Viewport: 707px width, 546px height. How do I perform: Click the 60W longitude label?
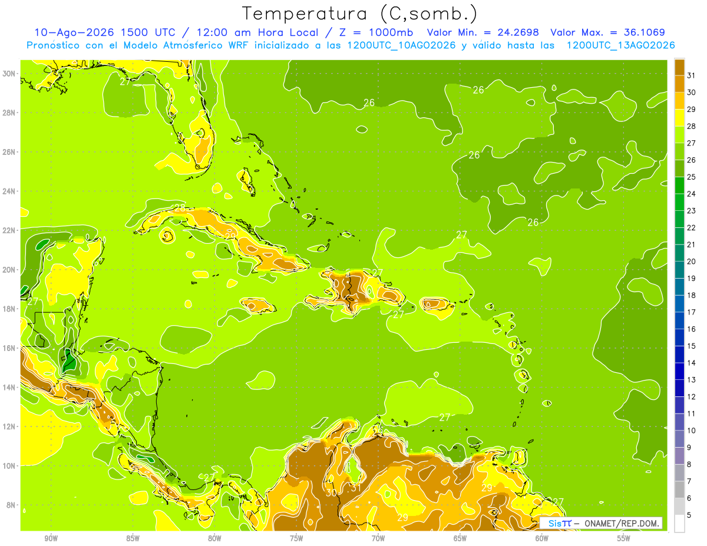click(x=542, y=538)
